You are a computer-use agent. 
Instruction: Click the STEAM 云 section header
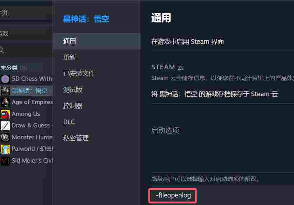pyautogui.click(x=167, y=67)
